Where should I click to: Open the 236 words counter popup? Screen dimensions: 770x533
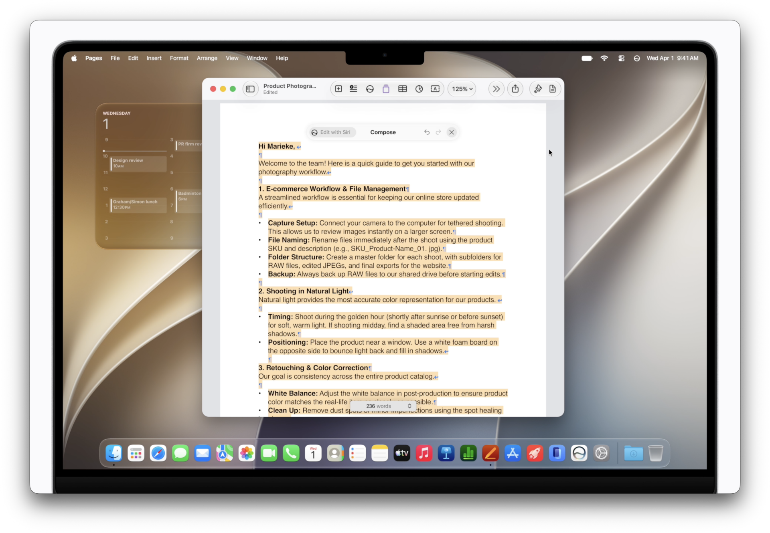point(383,406)
